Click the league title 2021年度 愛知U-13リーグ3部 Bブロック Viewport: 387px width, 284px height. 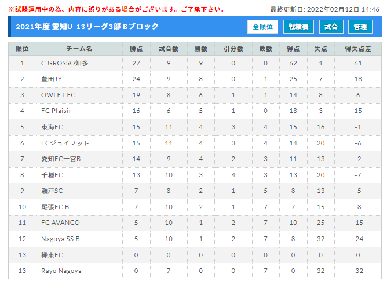[87, 27]
